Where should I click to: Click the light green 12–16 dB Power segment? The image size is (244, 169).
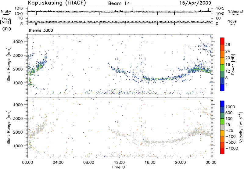[222, 67]
